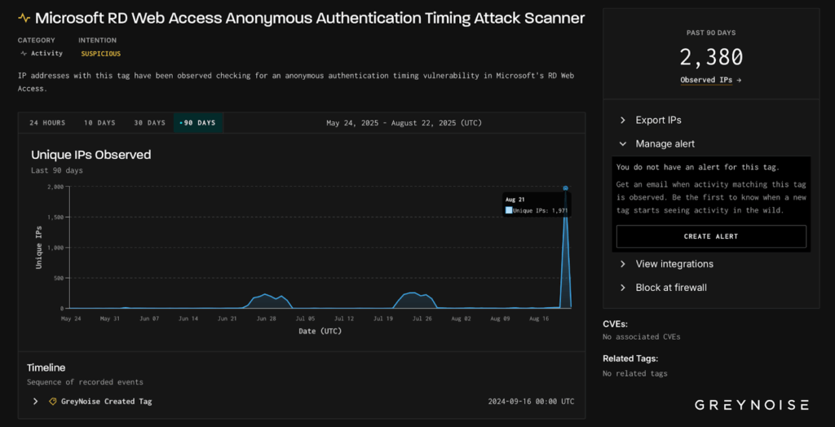
Task: Switch to the 24 HOURS tab
Action: click(47, 123)
